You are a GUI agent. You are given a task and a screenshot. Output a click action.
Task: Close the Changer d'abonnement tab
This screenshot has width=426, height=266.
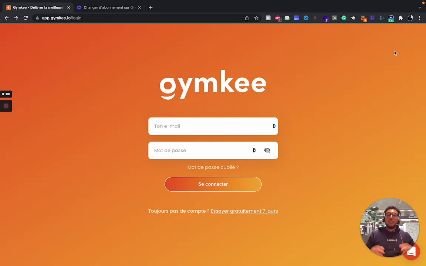point(139,8)
